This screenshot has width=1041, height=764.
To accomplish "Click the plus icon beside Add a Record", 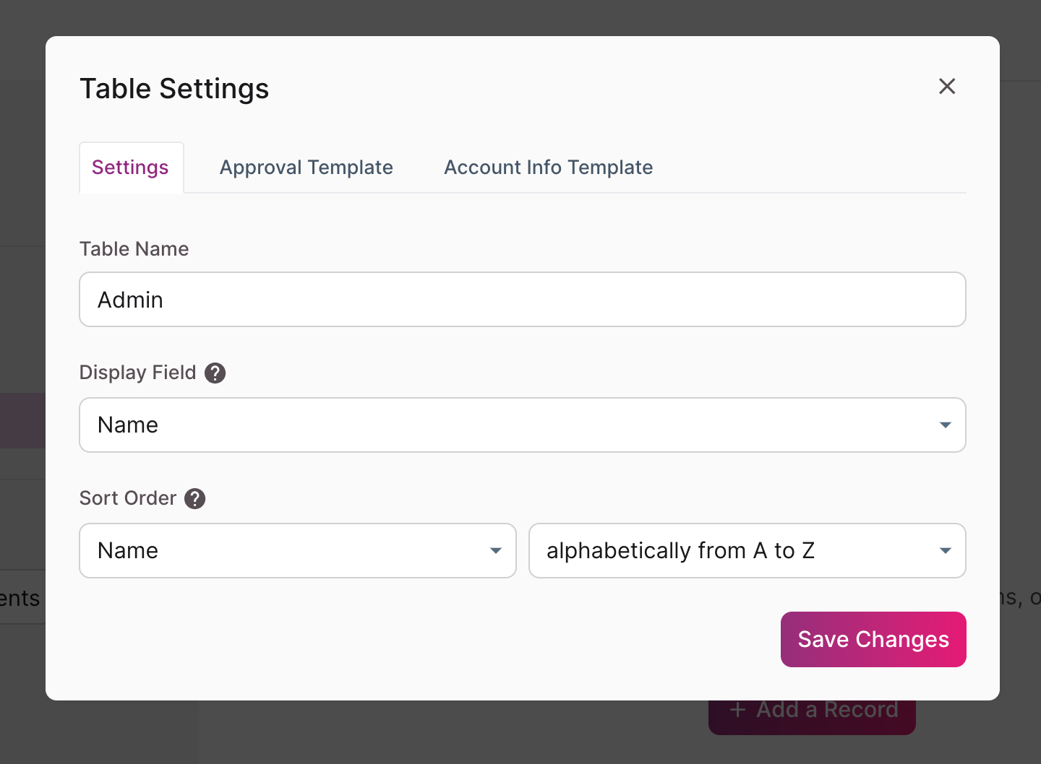I will pos(737,710).
